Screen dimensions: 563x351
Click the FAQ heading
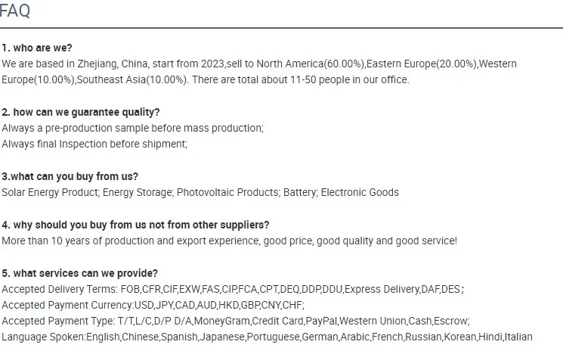click(15, 11)
